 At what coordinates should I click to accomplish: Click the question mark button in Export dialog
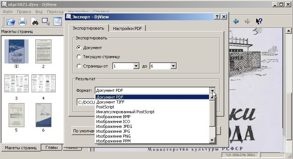pos(217,17)
